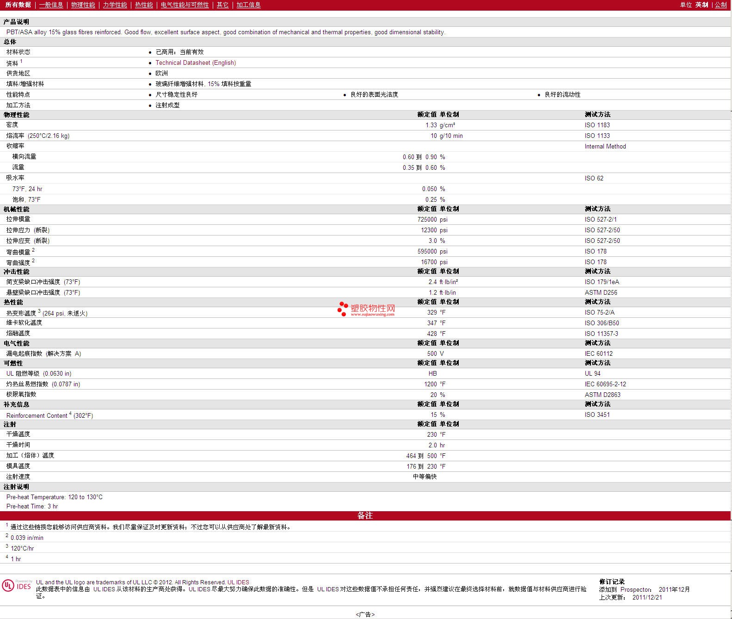Image resolution: width=732 pixels, height=619 pixels.
Task: Open the 一般信息 tab
Action: point(51,5)
